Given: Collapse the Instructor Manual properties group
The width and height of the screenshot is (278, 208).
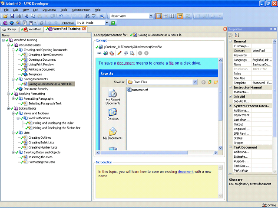Looking at the screenshot, I should point(230,87).
